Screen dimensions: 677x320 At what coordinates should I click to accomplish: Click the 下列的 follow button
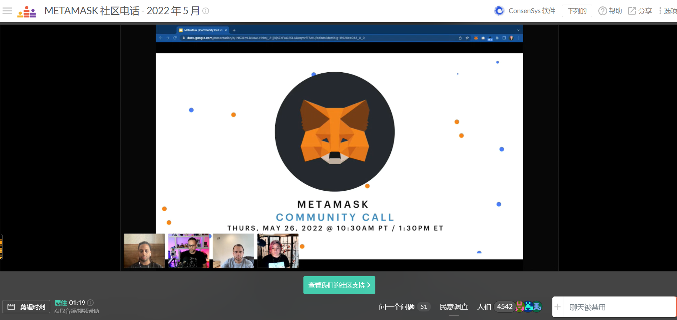pos(577,11)
